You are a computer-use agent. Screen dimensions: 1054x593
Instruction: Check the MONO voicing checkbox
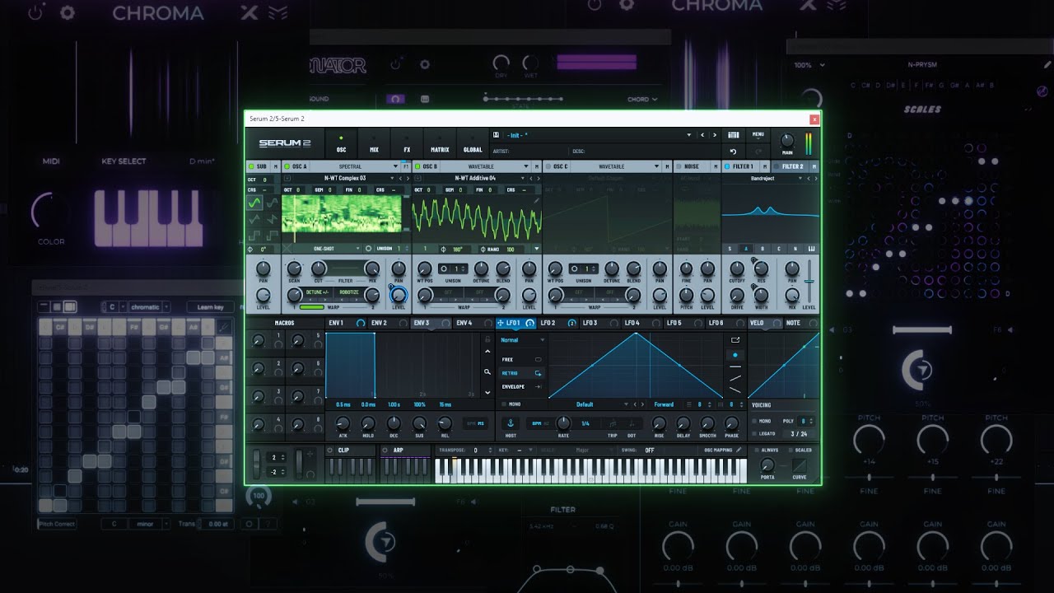754,421
